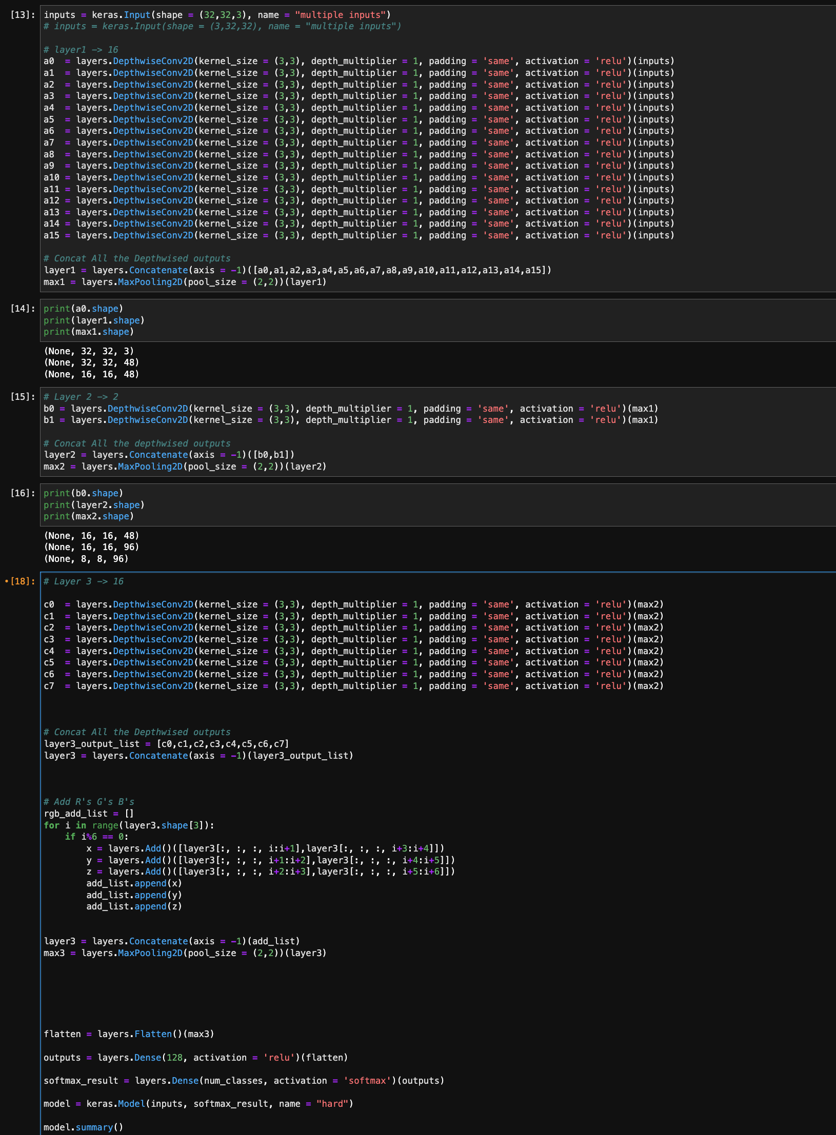Click the [15] cell execution prompt
The width and height of the screenshot is (836, 1135).
coord(23,397)
